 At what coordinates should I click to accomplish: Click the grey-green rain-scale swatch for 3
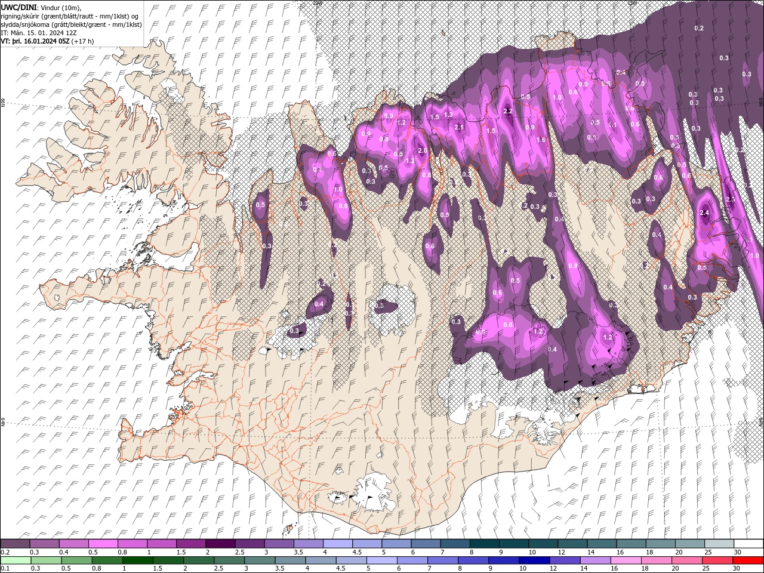pos(260,560)
